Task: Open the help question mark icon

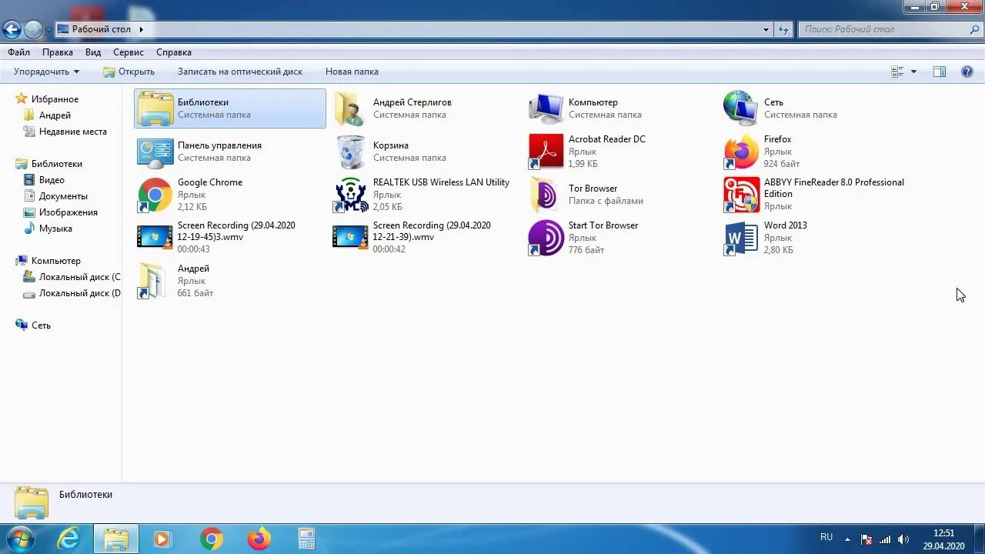Action: pos(967,72)
